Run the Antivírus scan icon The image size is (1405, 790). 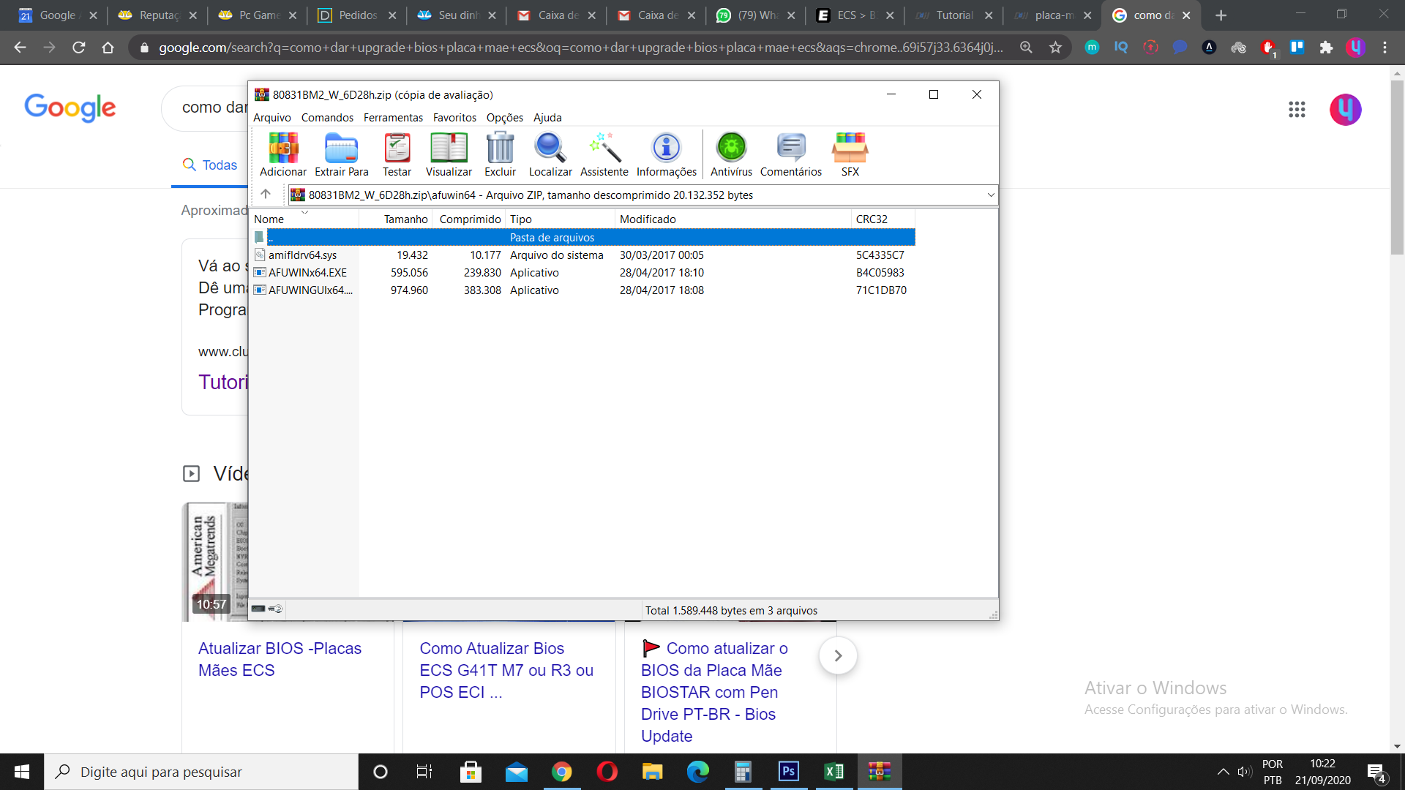point(731,154)
